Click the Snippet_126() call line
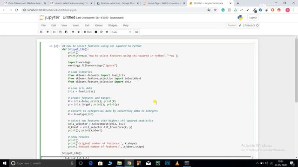Screen dimensions: 298x167 pyautogui.click(x=72, y=153)
